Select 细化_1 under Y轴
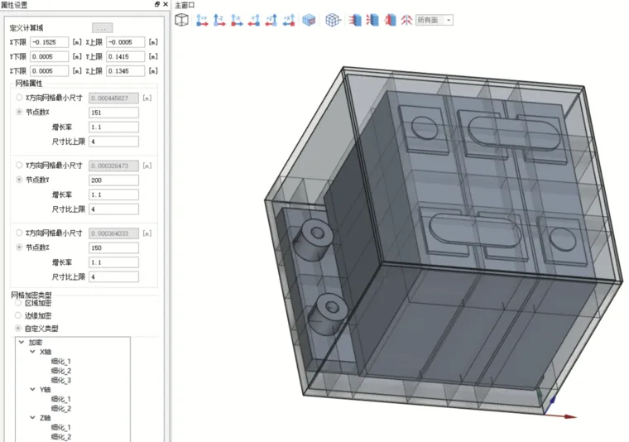 click(x=61, y=399)
